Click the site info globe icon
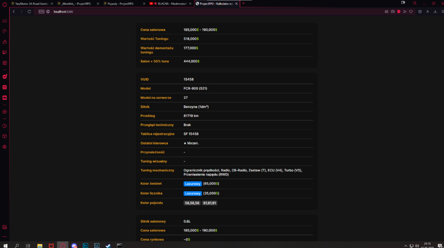This screenshot has width=444, height=248. point(48,12)
